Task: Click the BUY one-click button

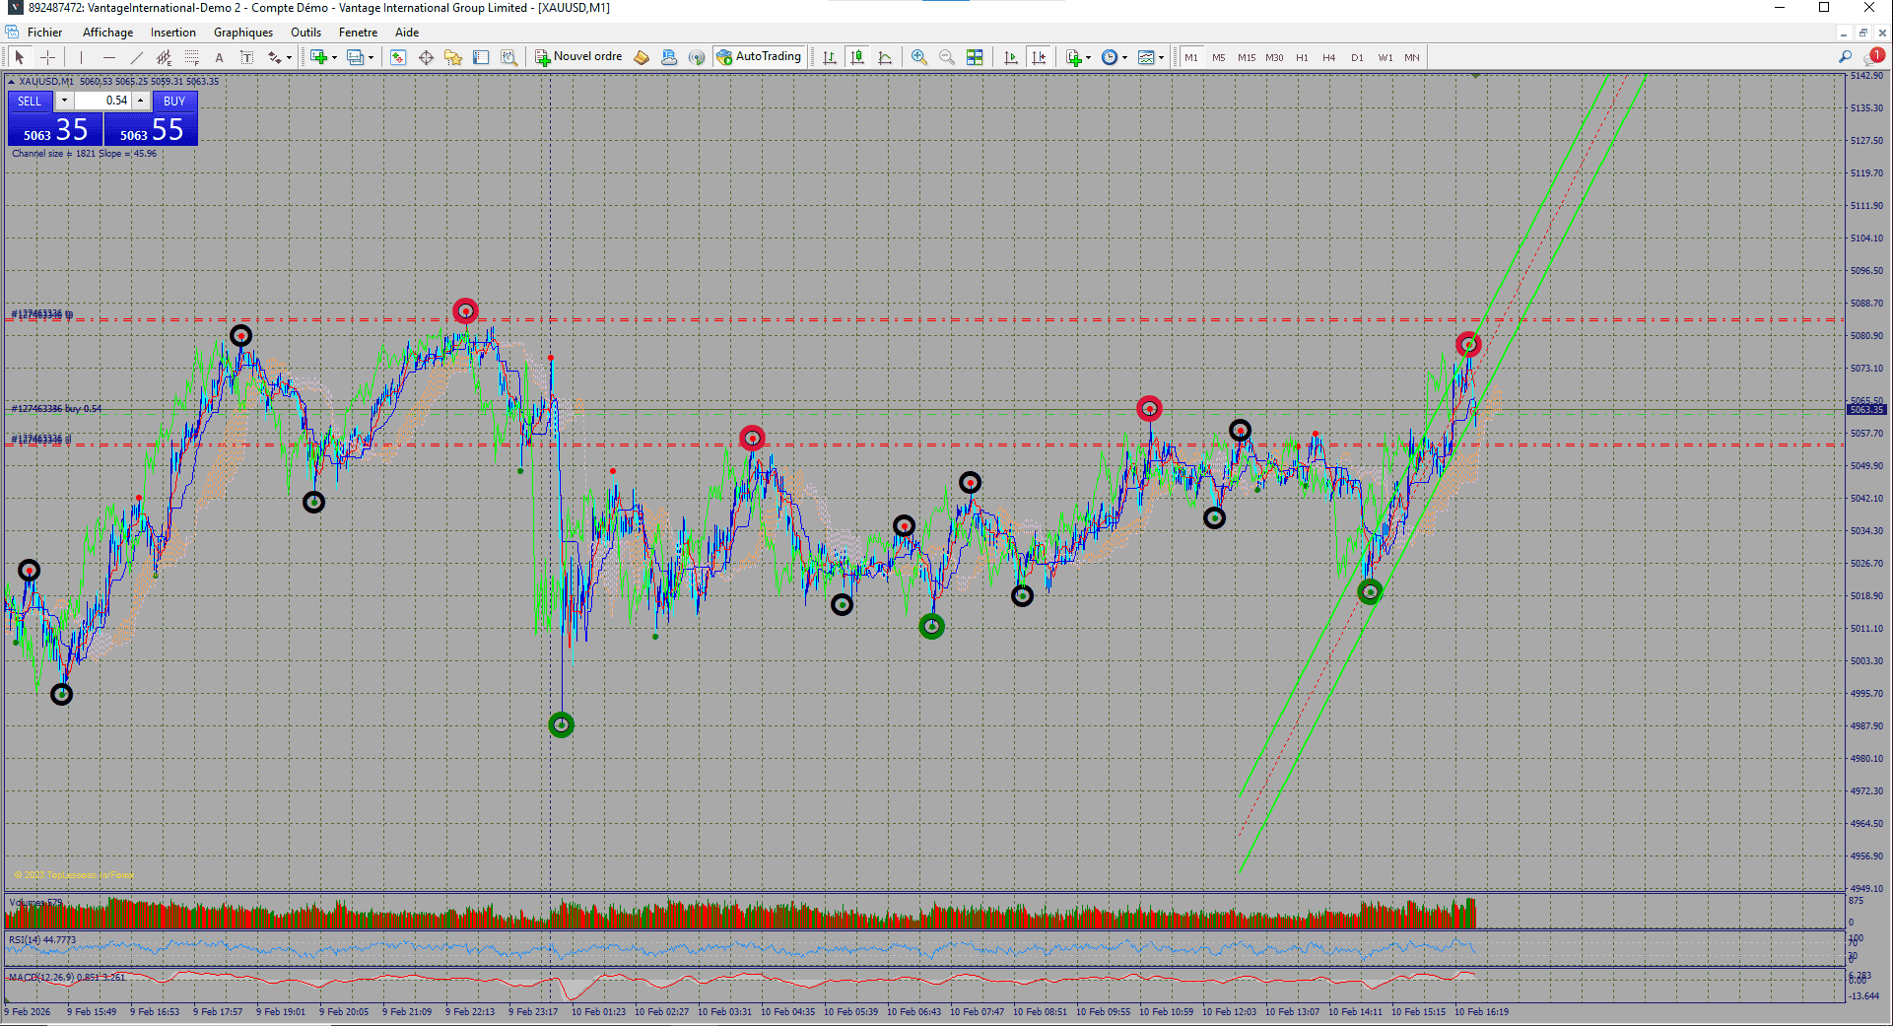Action: click(174, 101)
